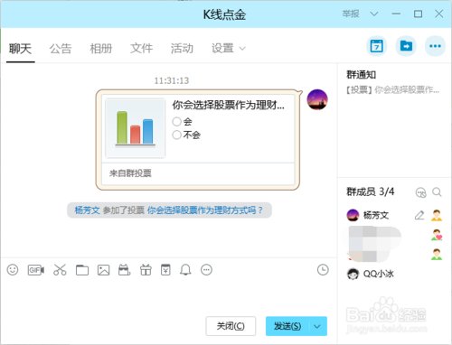Click the gift box icon
The height and width of the screenshot is (345, 452).
click(146, 270)
